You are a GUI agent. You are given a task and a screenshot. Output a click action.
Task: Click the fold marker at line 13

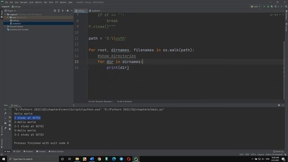87,50
